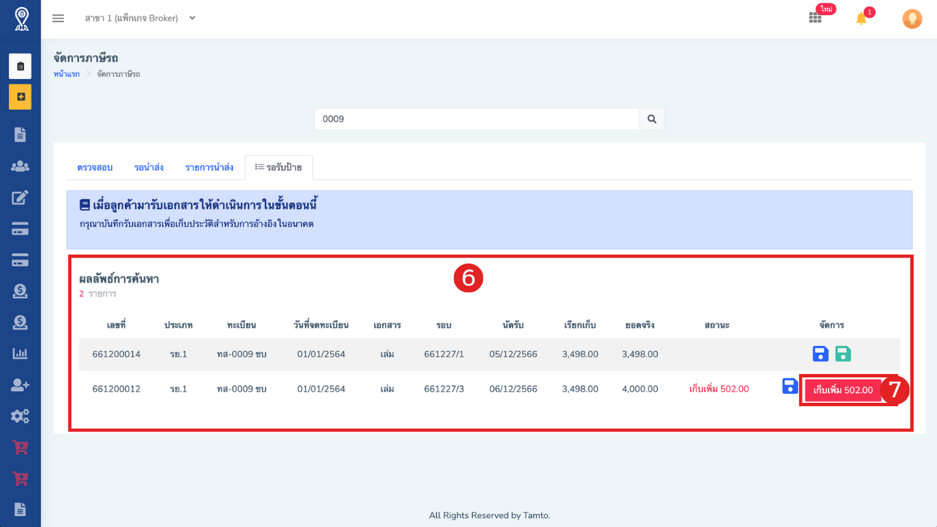This screenshot has height=527, width=937.
Task: Click the จัดการ column header
Action: pos(831,325)
